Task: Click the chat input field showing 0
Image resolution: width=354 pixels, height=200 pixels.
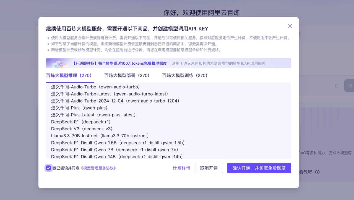Action: (x=304, y=86)
